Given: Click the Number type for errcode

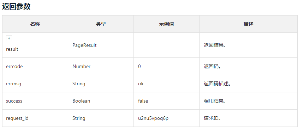Looking at the screenshot, I should [81, 66].
